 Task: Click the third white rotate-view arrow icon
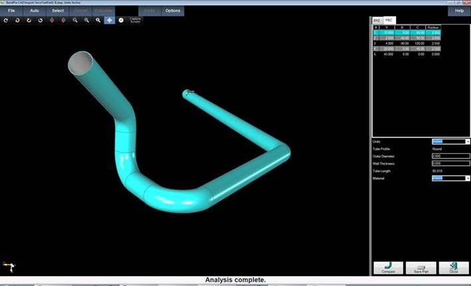(29, 20)
